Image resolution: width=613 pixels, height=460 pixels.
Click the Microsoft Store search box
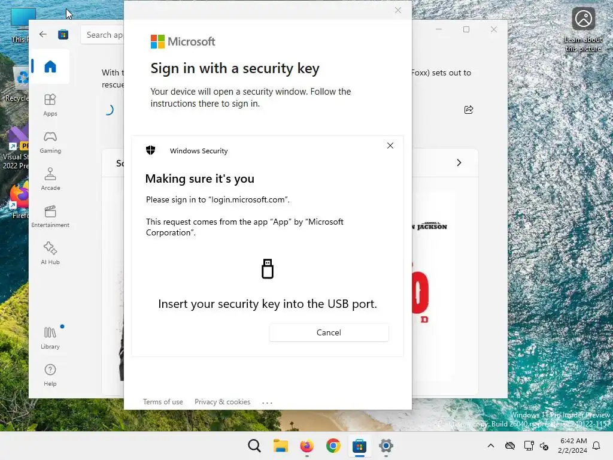(102, 35)
